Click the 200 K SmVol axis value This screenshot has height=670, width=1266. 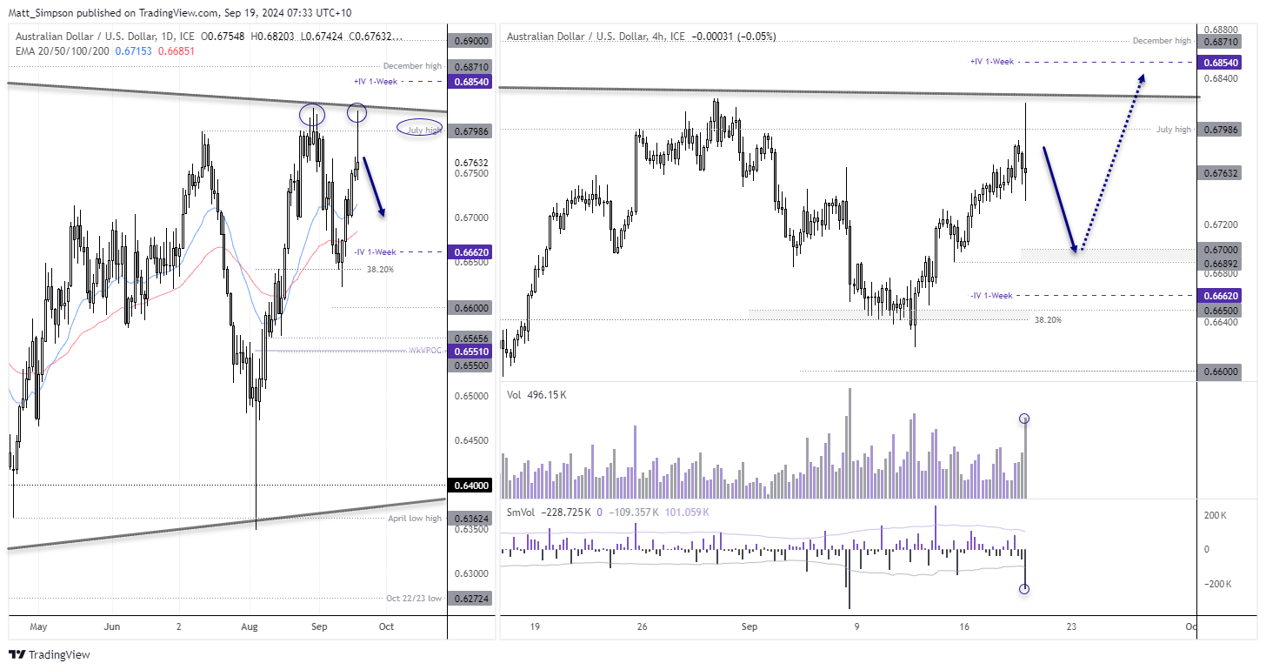pyautogui.click(x=1217, y=516)
